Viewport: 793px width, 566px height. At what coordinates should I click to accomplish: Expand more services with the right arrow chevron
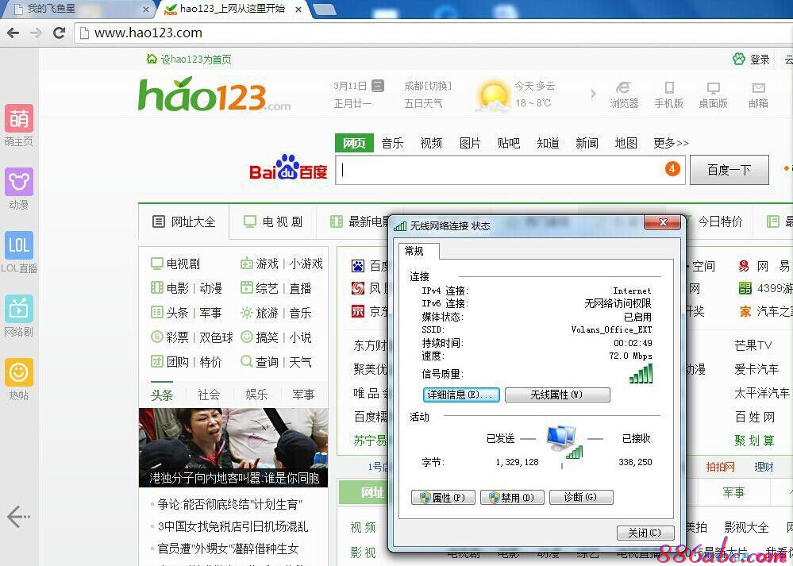pyautogui.click(x=594, y=93)
